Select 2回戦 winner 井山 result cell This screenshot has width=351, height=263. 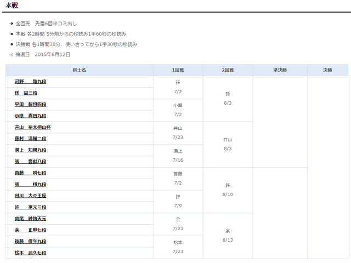pos(228,144)
